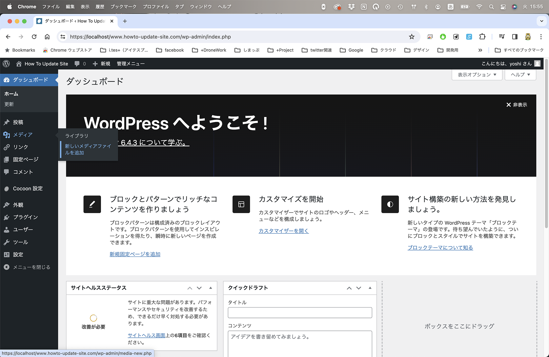Bookmark this page with the star icon
Viewport: 549px width, 357px height.
point(412,37)
